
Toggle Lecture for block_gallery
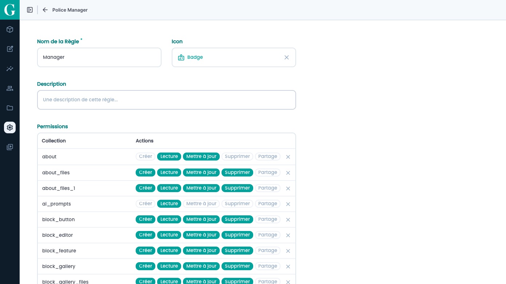click(169, 266)
